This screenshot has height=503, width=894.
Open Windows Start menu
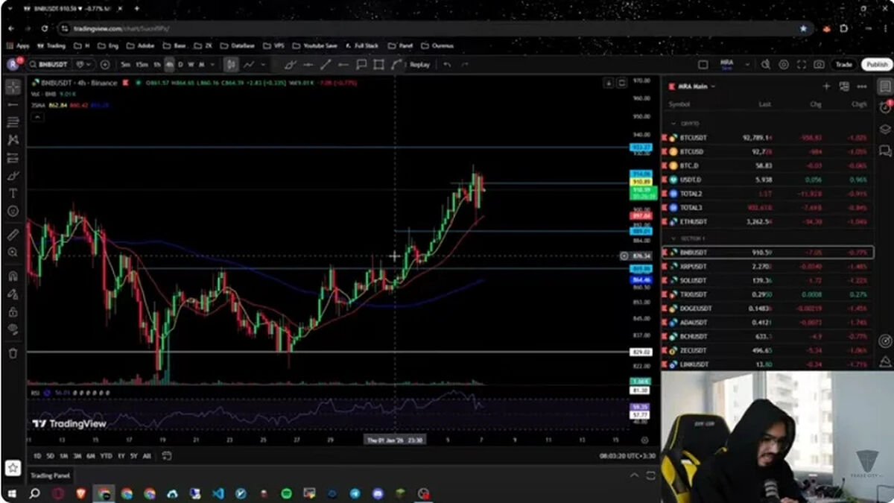point(13,493)
